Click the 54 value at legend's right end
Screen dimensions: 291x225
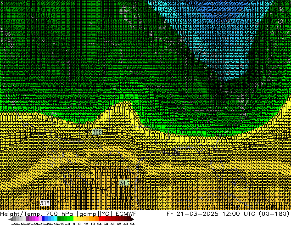tap(132, 224)
